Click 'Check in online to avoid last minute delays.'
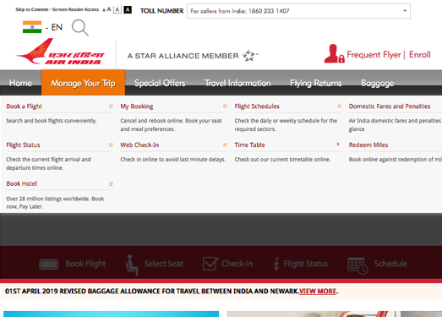442x317 pixels. tap(173, 160)
